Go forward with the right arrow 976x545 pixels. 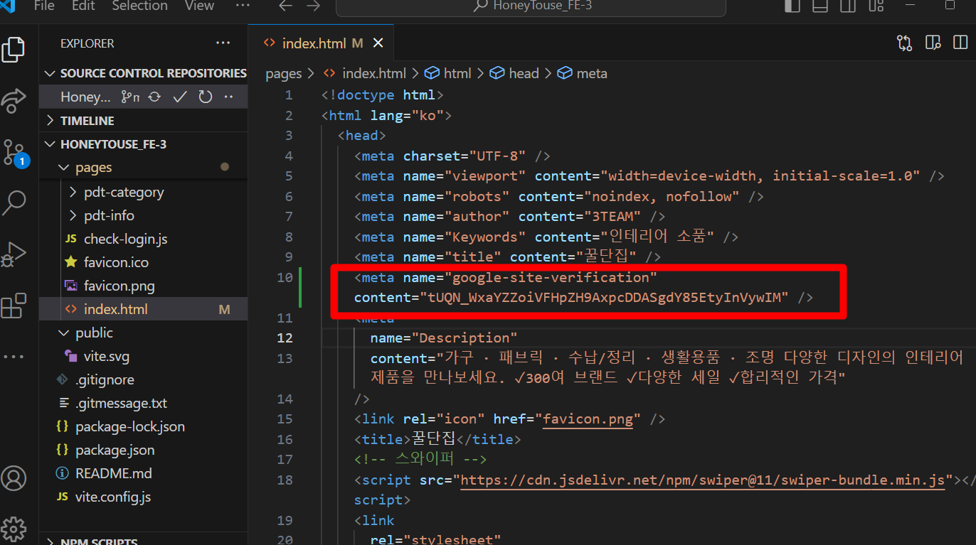(x=313, y=6)
